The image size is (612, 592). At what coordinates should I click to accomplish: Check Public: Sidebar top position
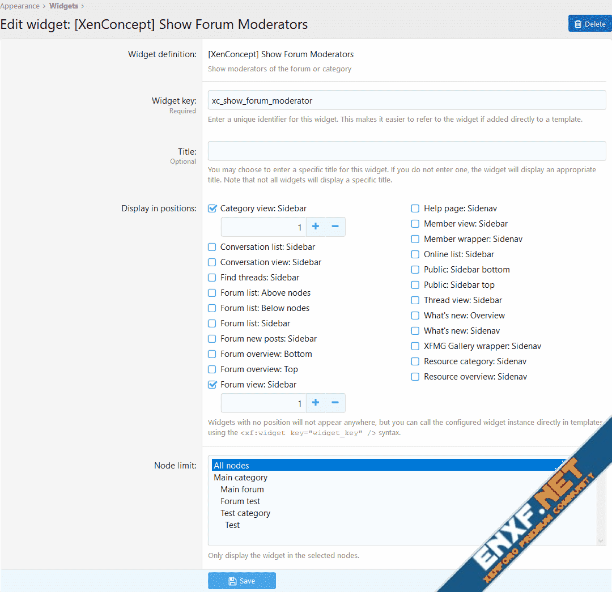pyautogui.click(x=415, y=285)
